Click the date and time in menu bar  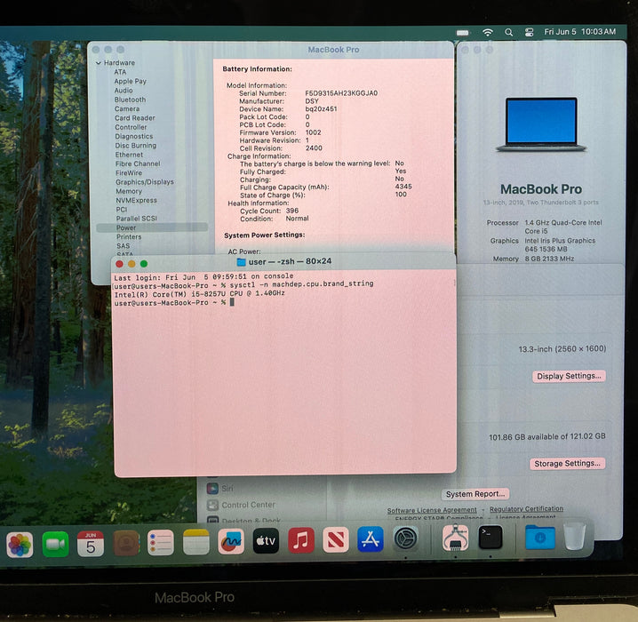coord(580,32)
